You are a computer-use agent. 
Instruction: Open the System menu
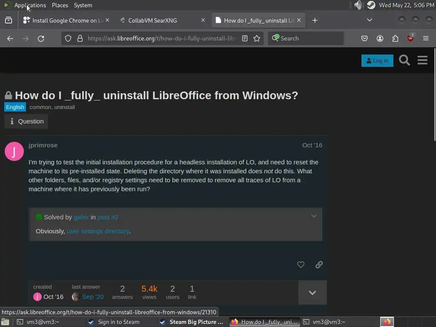tap(83, 5)
